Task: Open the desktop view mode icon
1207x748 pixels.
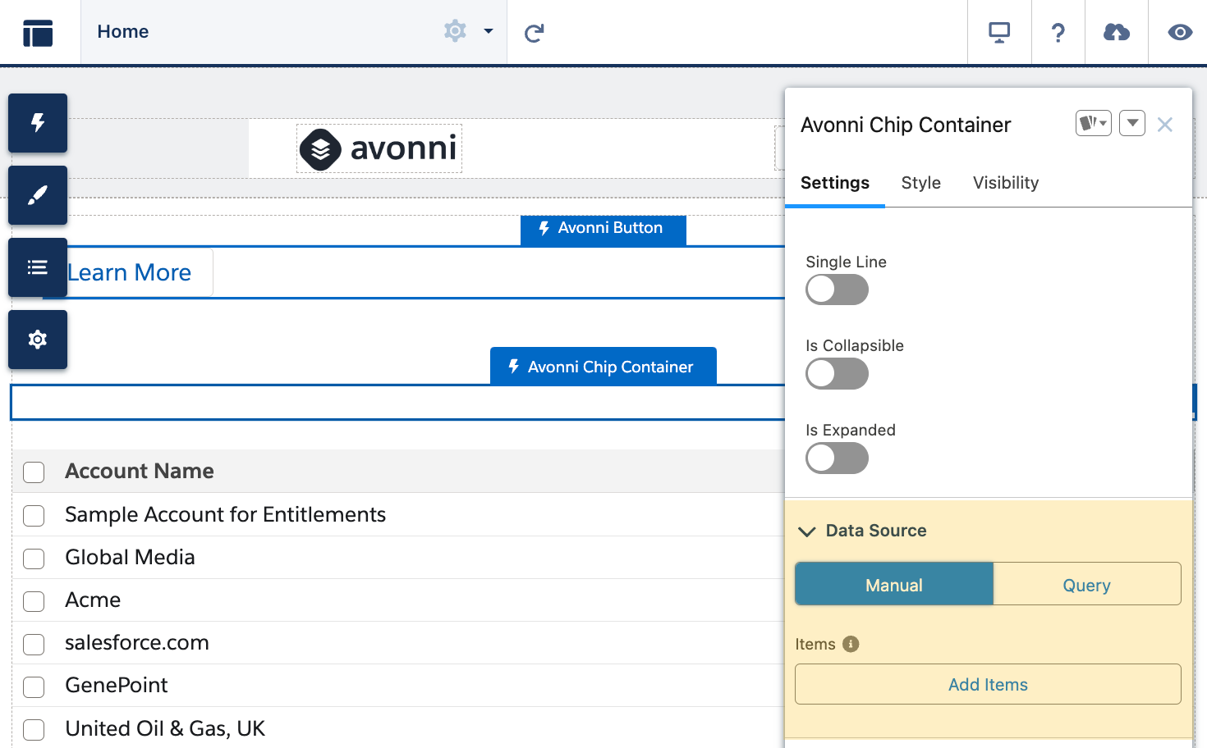Action: [x=999, y=33]
